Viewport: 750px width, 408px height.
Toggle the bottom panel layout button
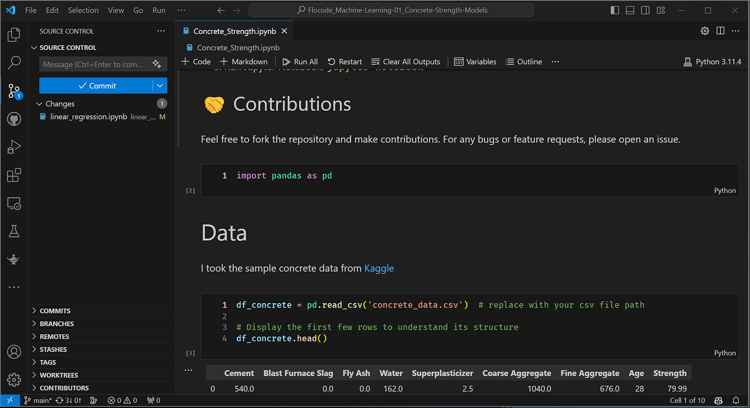630,10
